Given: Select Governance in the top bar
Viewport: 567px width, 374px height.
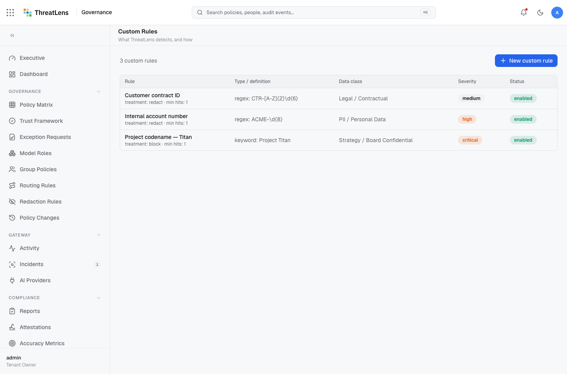Looking at the screenshot, I should (96, 13).
